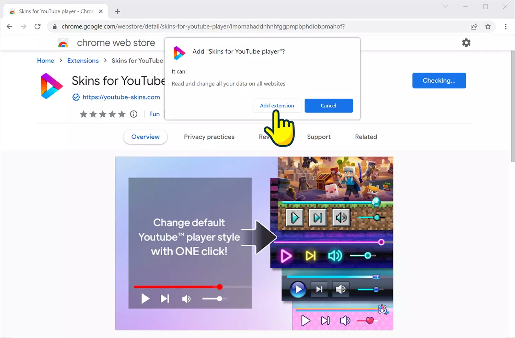This screenshot has width=515, height=338.
Task: Share this page from the address bar
Action: [474, 26]
